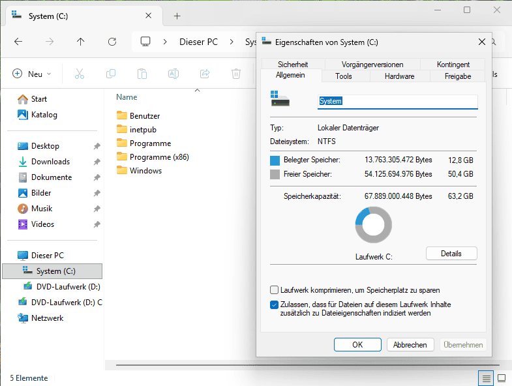Image resolution: width=512 pixels, height=386 pixels.
Task: Click the blue Belegter Speicher color square
Action: coord(275,160)
